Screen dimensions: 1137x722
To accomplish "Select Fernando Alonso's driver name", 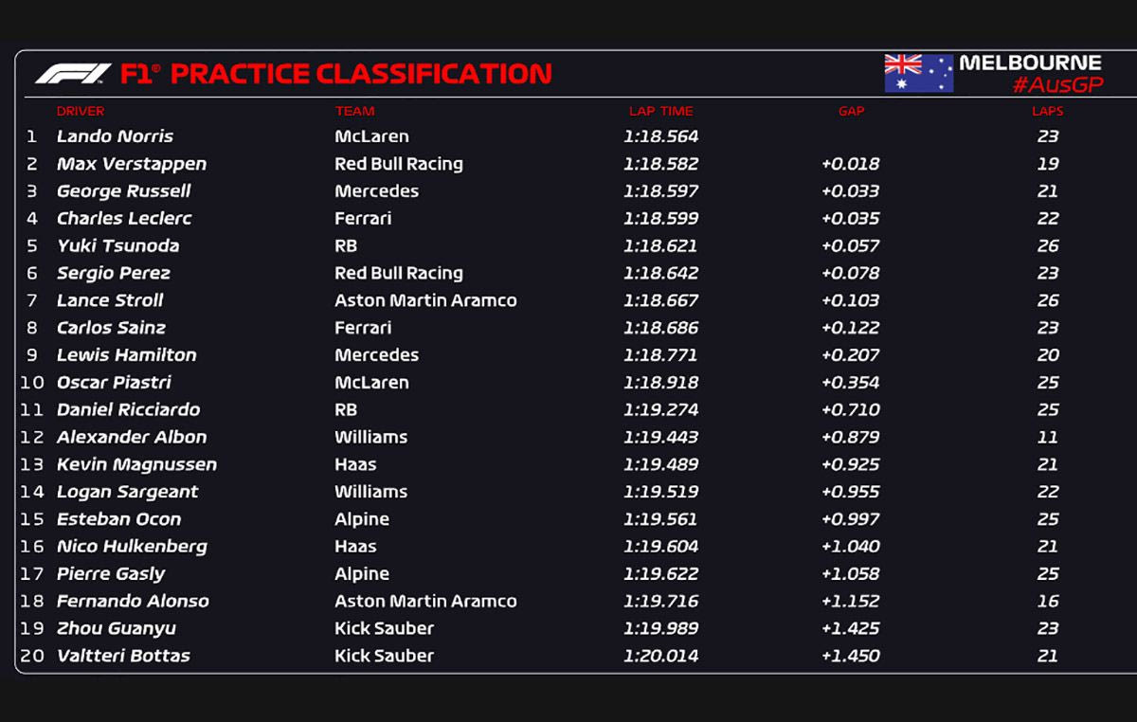I will (133, 601).
